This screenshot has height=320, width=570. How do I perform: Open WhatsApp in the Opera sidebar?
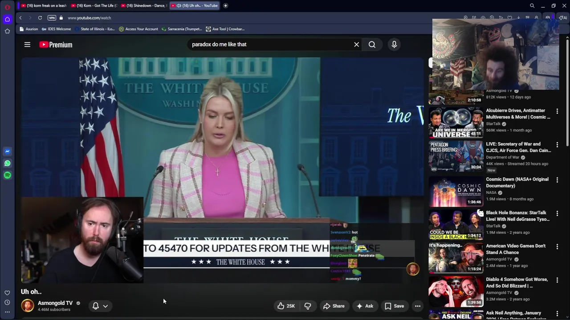pos(7,164)
